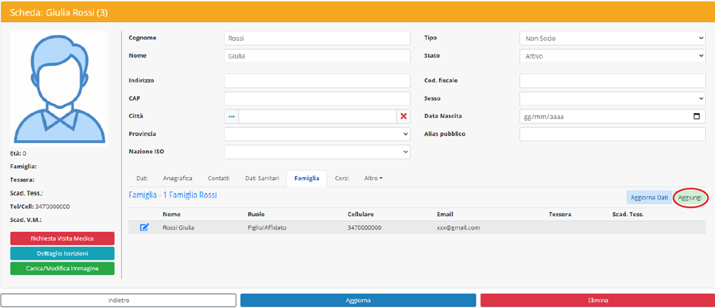715x308 pixels.
Task: Open the Provincia dropdown
Action: pos(318,134)
